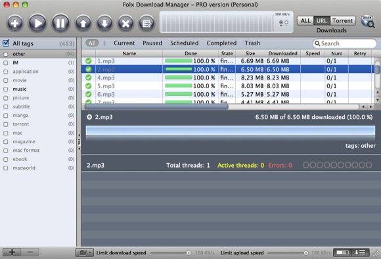Viewport: 381px width, 259px height.
Task: Click the green check icon of 5.mp3
Action: coord(89,86)
